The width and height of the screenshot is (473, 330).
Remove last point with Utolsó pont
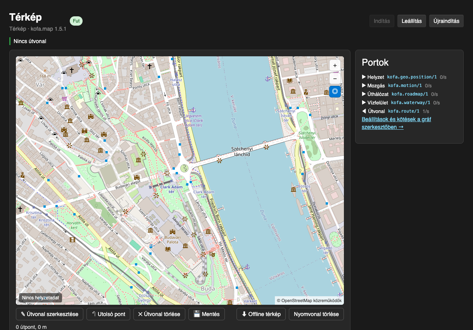click(x=109, y=314)
